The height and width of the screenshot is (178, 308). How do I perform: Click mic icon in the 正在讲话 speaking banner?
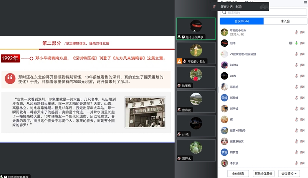[x=214, y=7]
